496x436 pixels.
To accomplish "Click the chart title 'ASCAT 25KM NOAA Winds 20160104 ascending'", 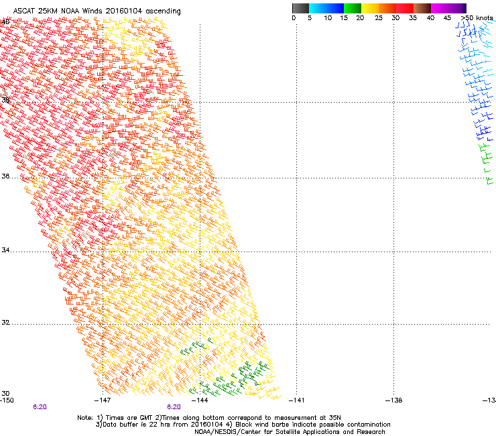I will 97,11.
